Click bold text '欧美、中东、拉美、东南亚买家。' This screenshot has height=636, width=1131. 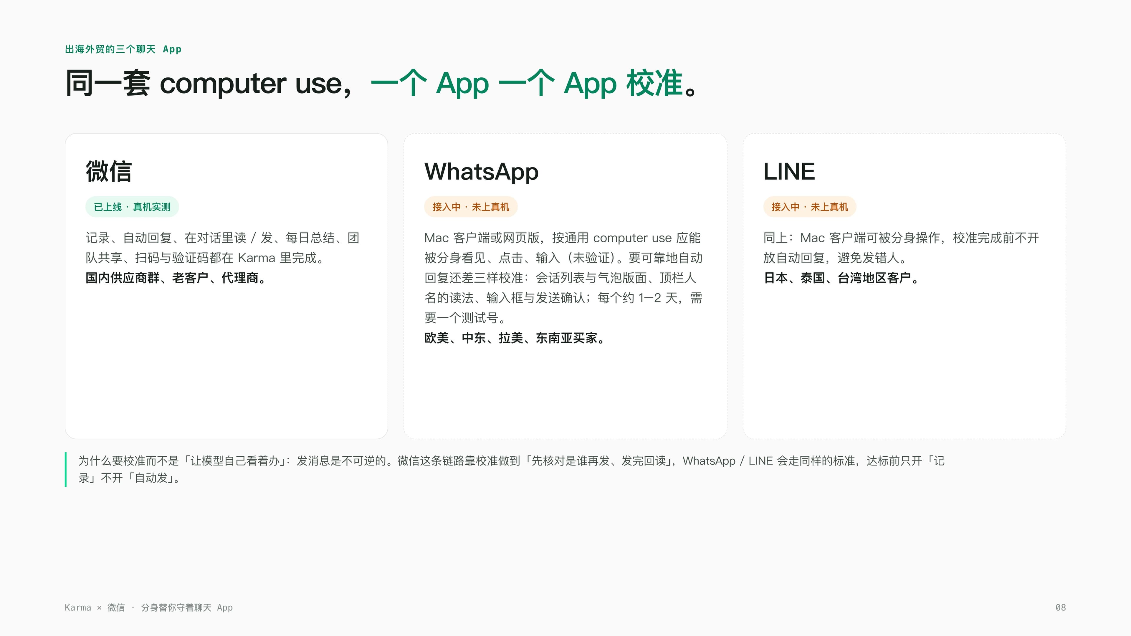(515, 338)
